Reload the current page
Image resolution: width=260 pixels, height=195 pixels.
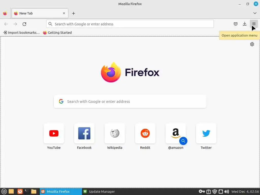[x=24, y=24]
